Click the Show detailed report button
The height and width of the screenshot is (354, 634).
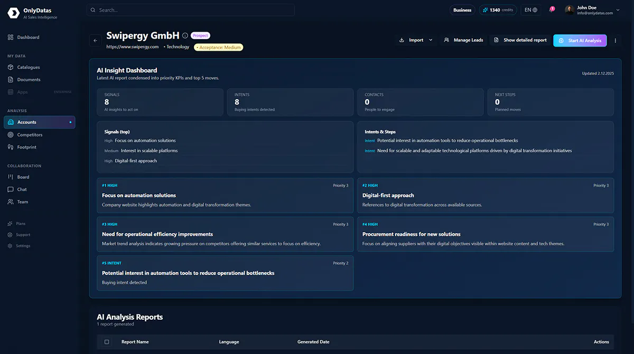[x=520, y=40]
